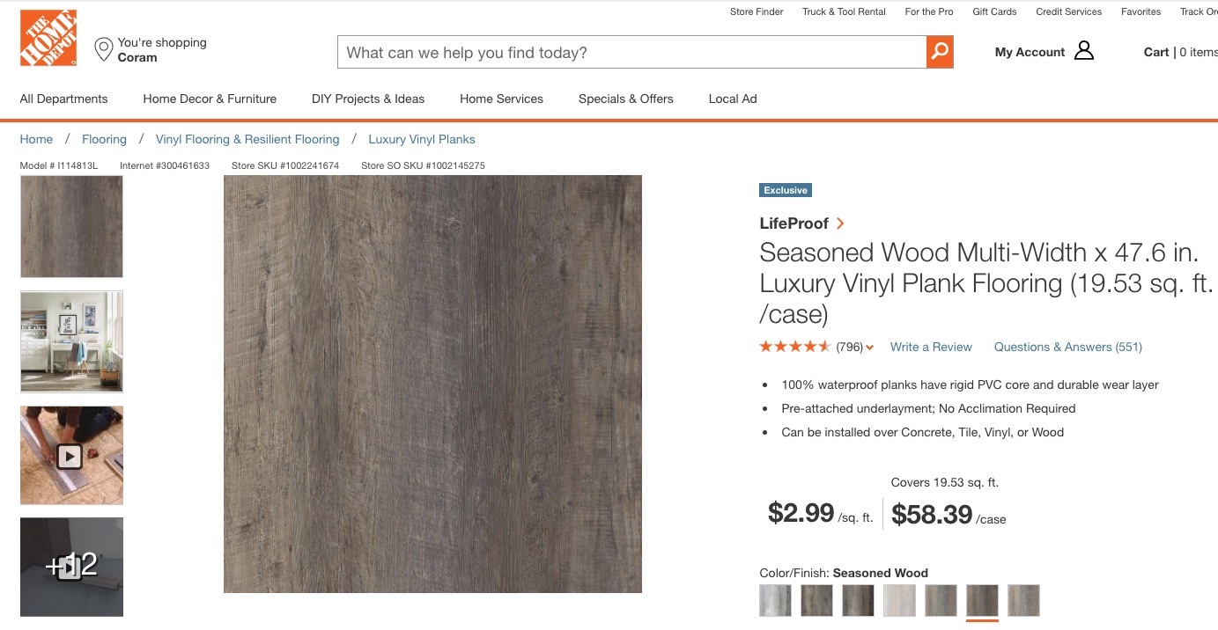Screen dimensions: 1218x630
Task: Click the search input field
Action: pyautogui.click(x=631, y=52)
